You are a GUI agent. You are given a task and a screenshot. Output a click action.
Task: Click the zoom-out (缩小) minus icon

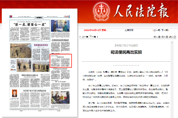point(166,37)
